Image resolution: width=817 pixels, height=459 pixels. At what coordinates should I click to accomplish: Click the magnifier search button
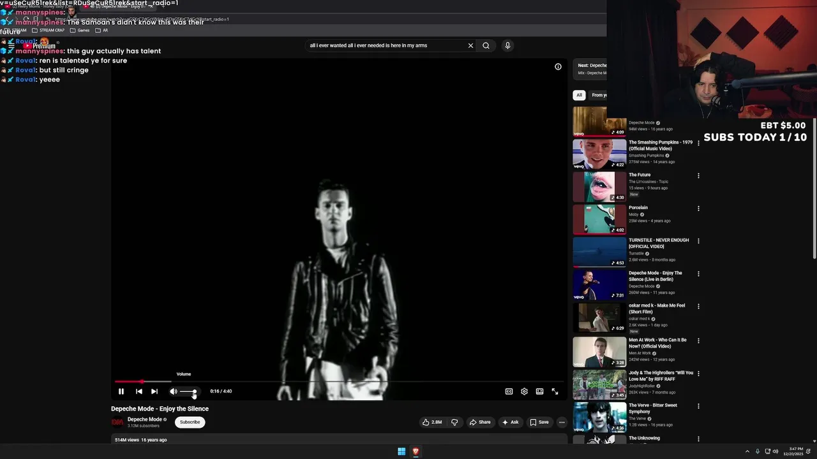tap(486, 45)
